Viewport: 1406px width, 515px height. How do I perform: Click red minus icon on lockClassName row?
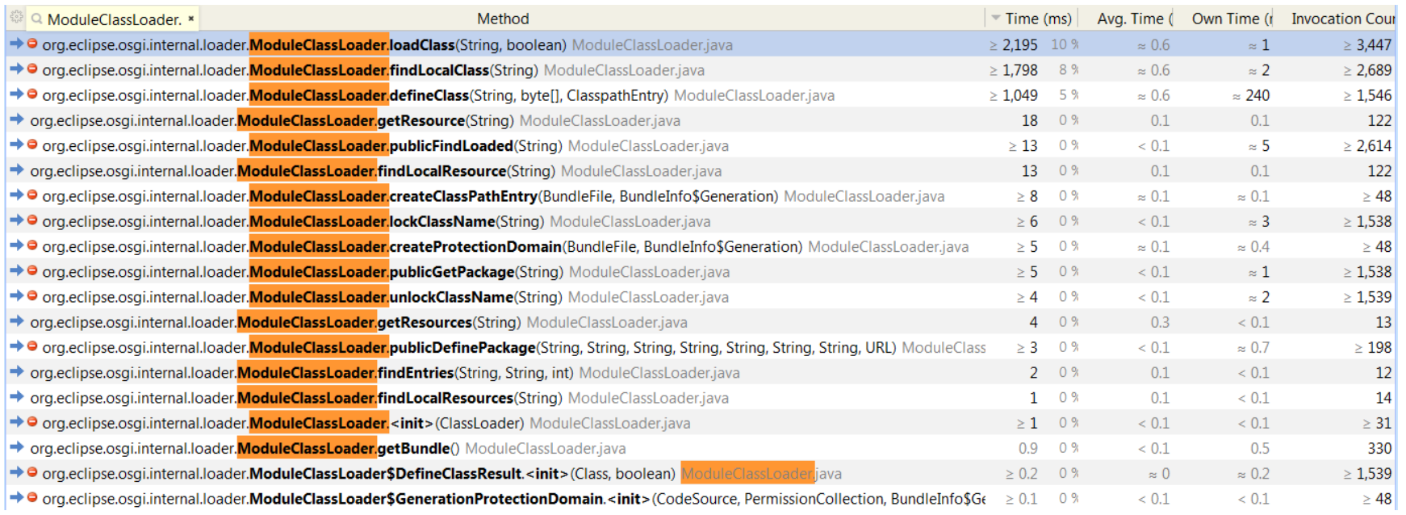click(32, 220)
